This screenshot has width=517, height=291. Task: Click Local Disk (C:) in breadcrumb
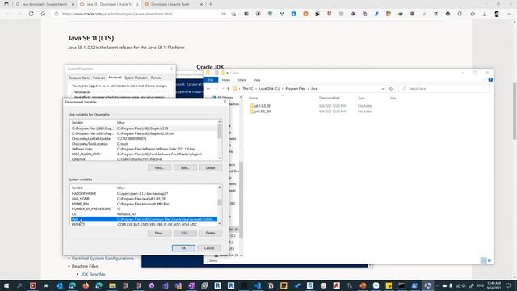click(x=269, y=89)
